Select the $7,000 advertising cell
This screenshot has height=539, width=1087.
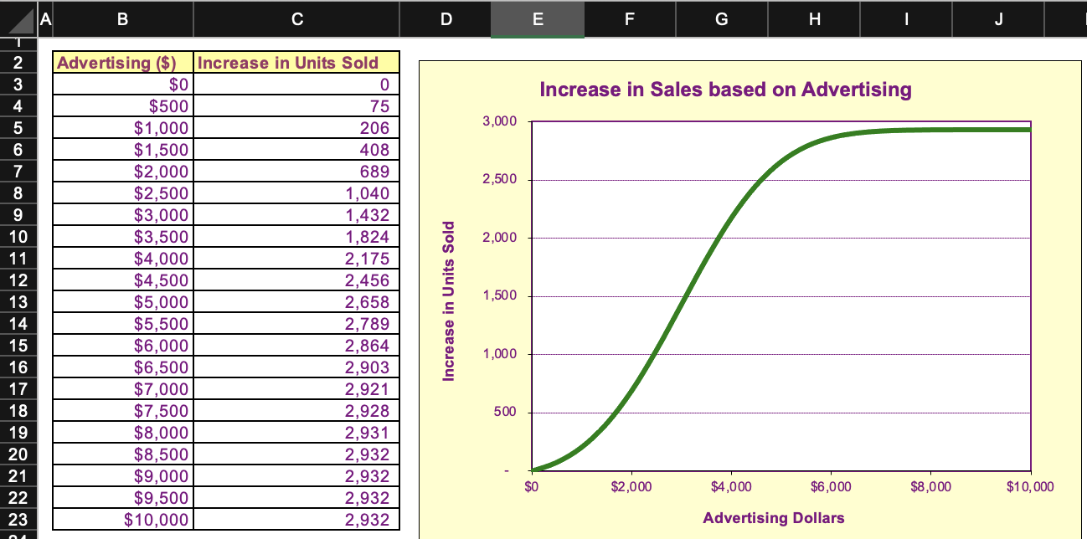124,389
